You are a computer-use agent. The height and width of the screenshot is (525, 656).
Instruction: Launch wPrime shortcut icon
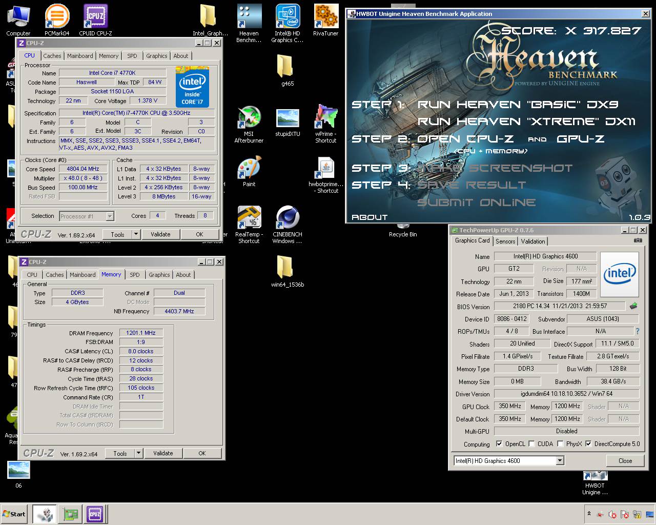coord(326,124)
